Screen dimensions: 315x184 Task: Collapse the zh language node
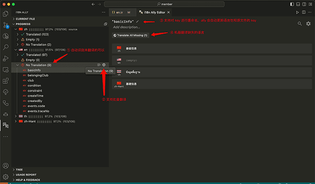(x=16, y=30)
